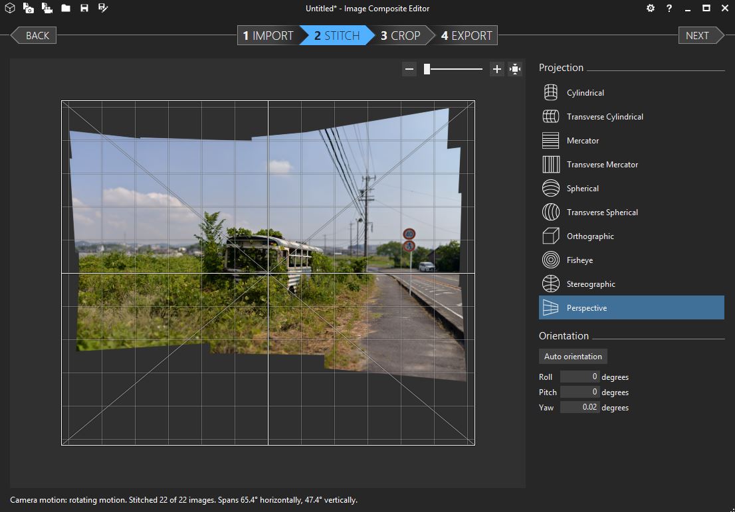Open the options gear in the title bar
735x512 pixels.
(651, 8)
